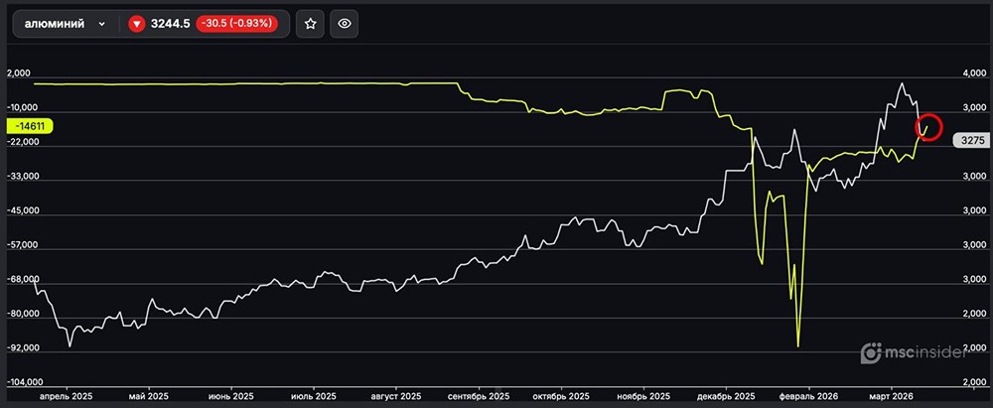Select the yellow -14611 axis label
993x408 pixels.
(x=30, y=126)
